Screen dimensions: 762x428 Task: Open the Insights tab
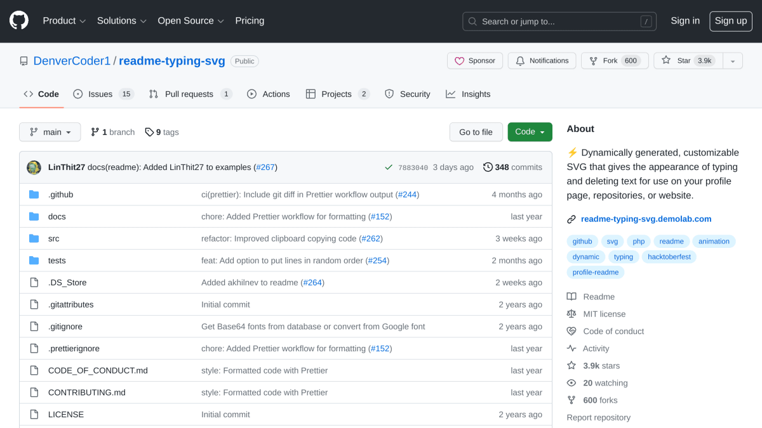(x=469, y=94)
